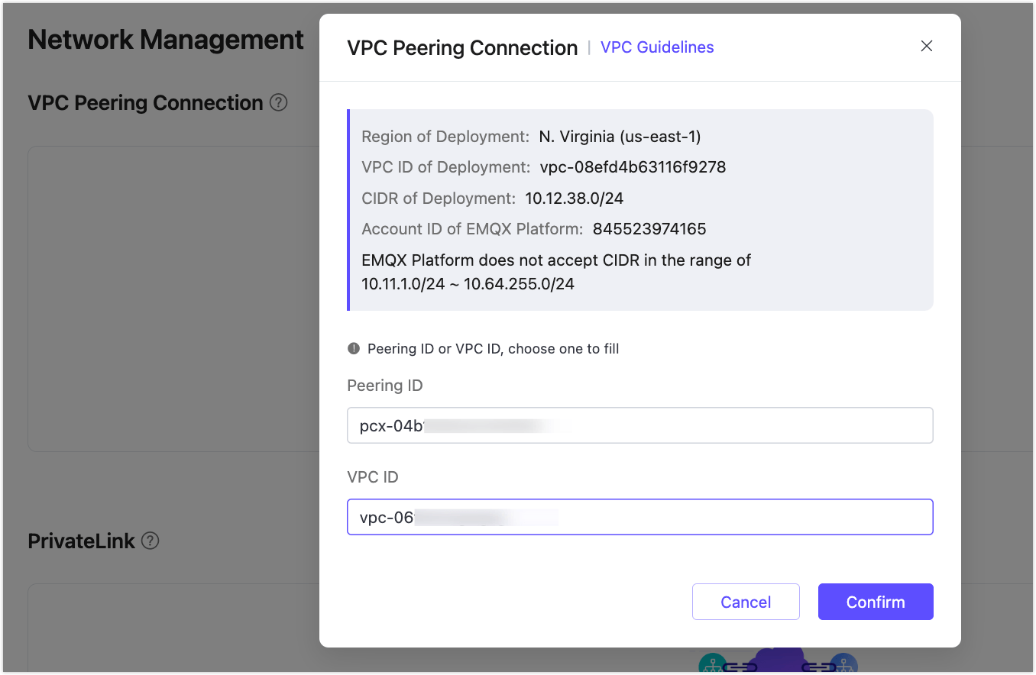Click the blue network icon at bottom right
Image resolution: width=1036 pixels, height=675 pixels.
[x=843, y=664]
